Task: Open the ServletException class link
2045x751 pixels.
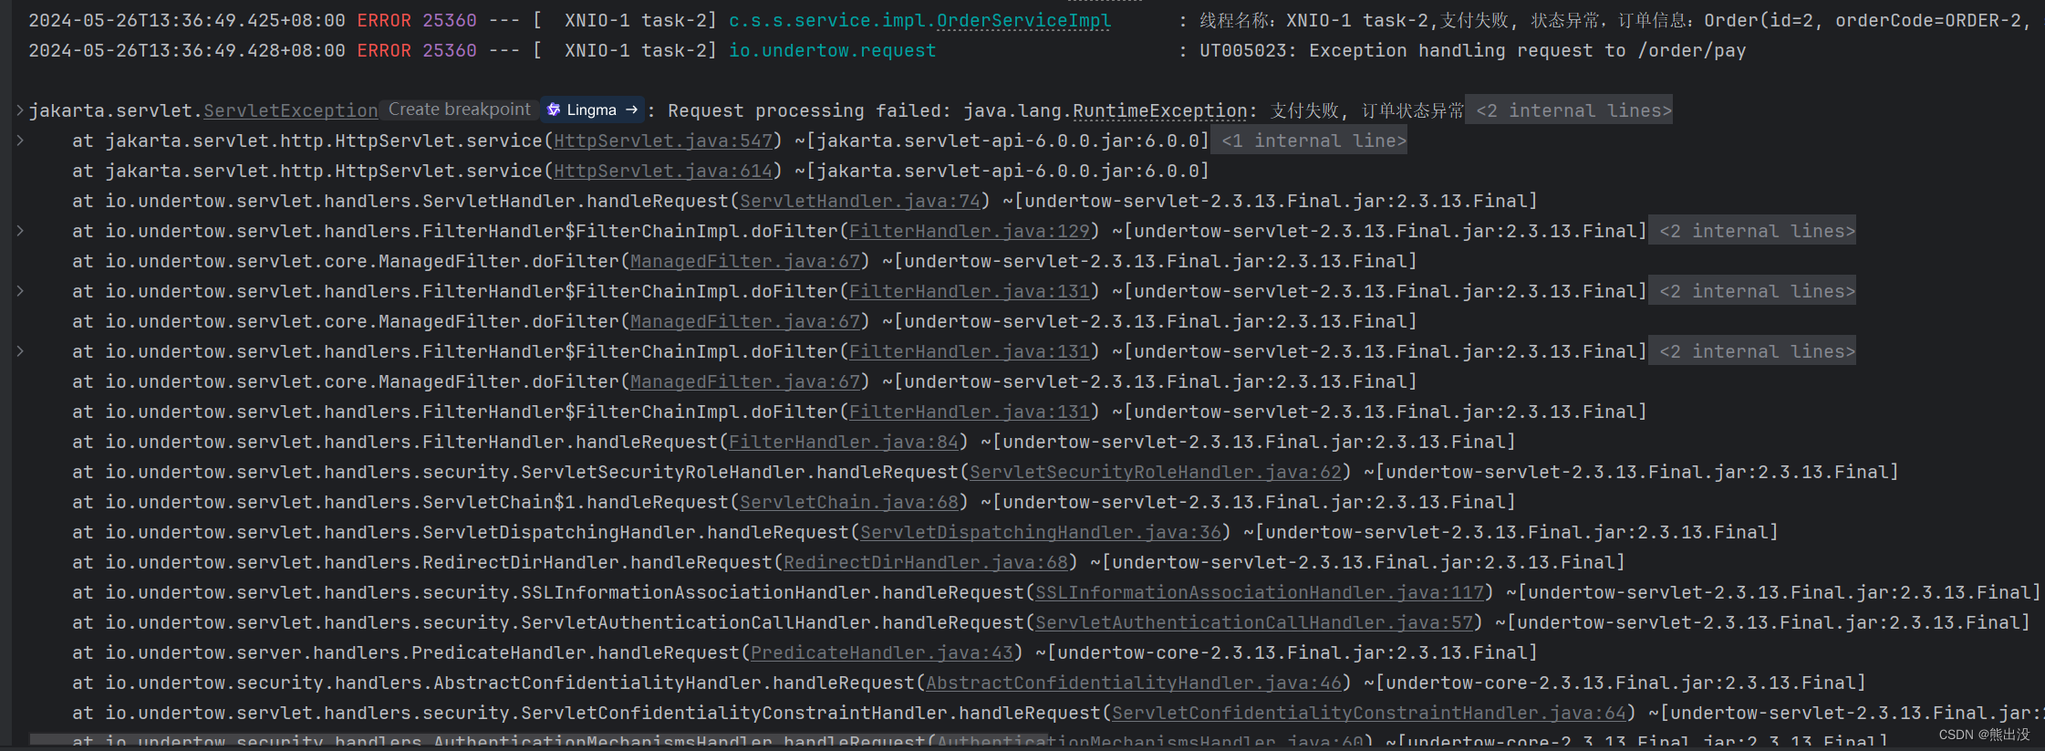Action: coord(291,110)
